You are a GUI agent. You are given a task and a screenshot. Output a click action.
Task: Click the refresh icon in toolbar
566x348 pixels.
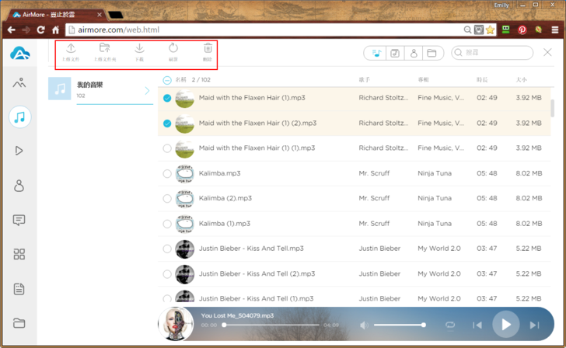[x=173, y=51]
